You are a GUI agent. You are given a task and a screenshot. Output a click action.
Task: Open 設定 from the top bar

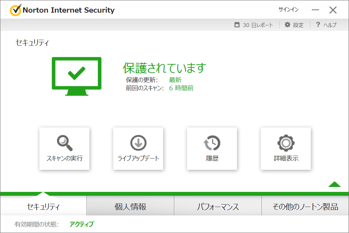tap(298, 25)
